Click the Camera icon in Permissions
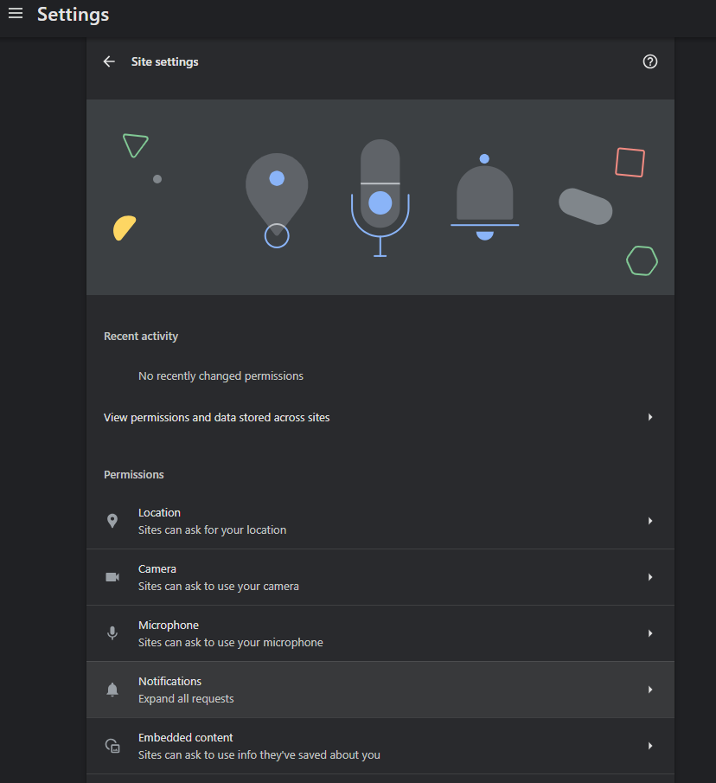 112,577
